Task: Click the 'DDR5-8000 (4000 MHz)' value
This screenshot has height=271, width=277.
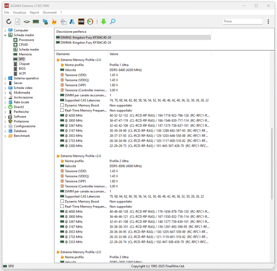Action: point(126,166)
